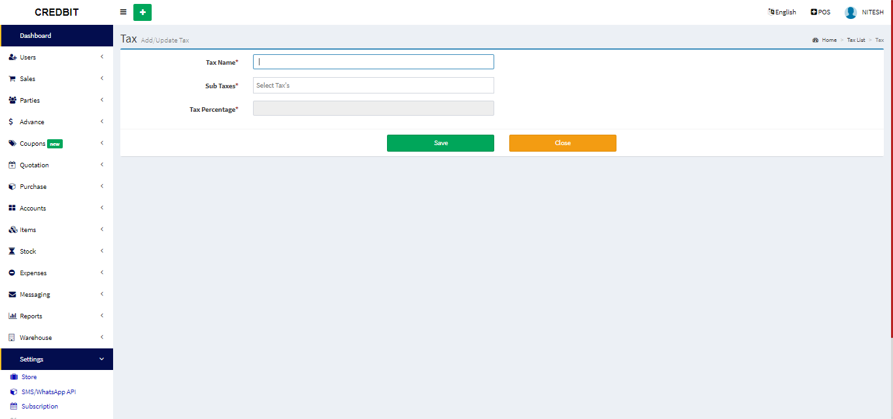Open the Warehouse menu entry
The image size is (893, 419).
[57, 338]
